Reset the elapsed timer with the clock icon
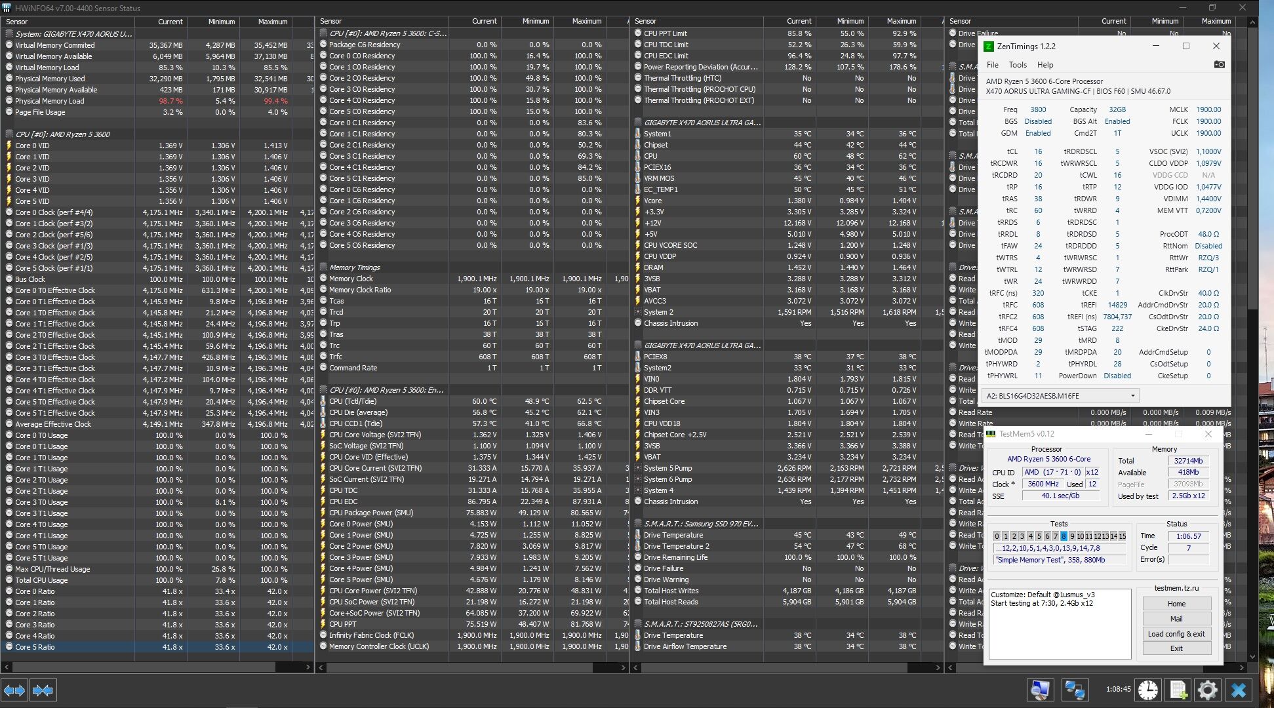Image resolution: width=1274 pixels, height=708 pixels. (x=1148, y=690)
